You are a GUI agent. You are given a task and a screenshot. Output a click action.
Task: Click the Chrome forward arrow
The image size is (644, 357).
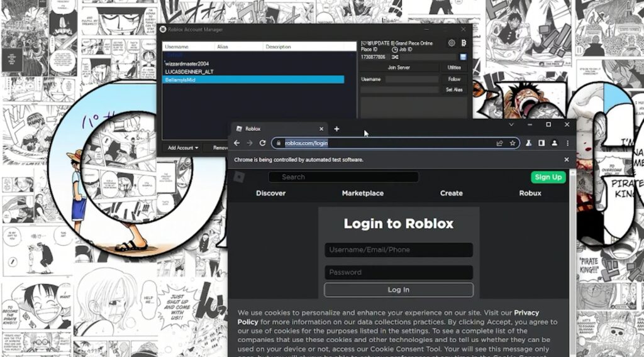(x=249, y=143)
